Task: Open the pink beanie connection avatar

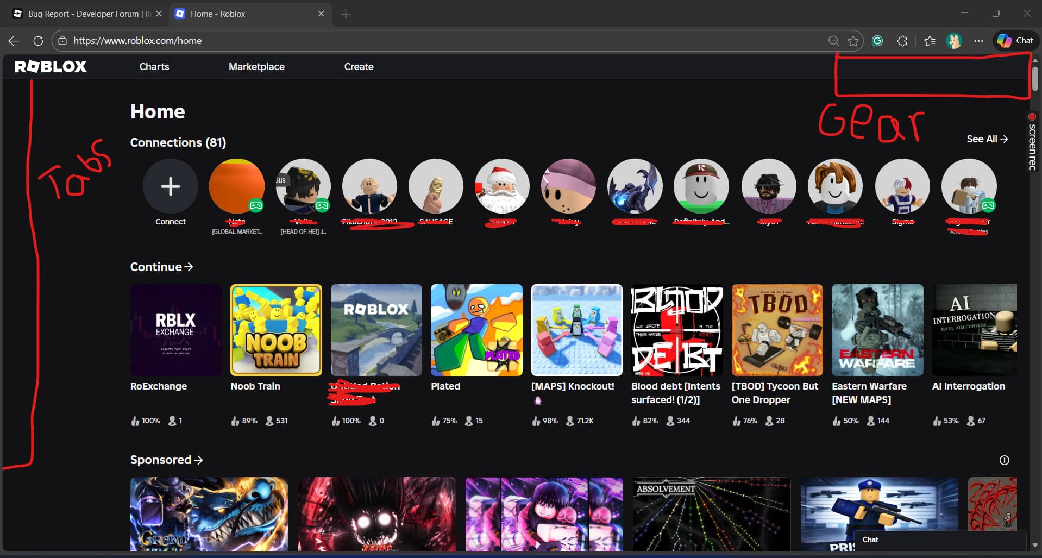Action: pyautogui.click(x=568, y=186)
